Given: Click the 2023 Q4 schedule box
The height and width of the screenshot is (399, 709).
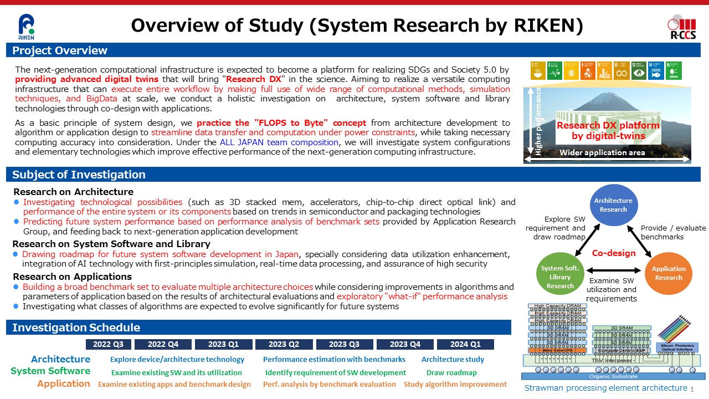Looking at the screenshot, I should 405,344.
